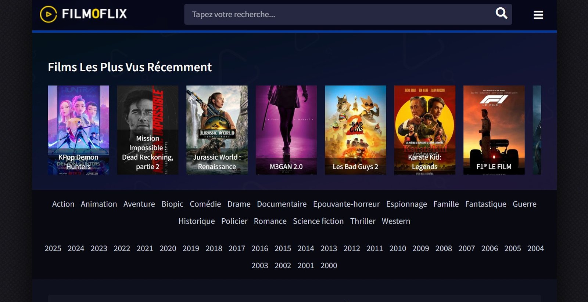Image resolution: width=588 pixels, height=302 pixels.
Task: Select the Biopic genre
Action: pyautogui.click(x=172, y=204)
